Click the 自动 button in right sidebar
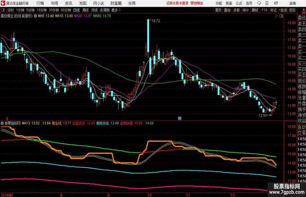This screenshot has width=306, height=197. [x=302, y=127]
